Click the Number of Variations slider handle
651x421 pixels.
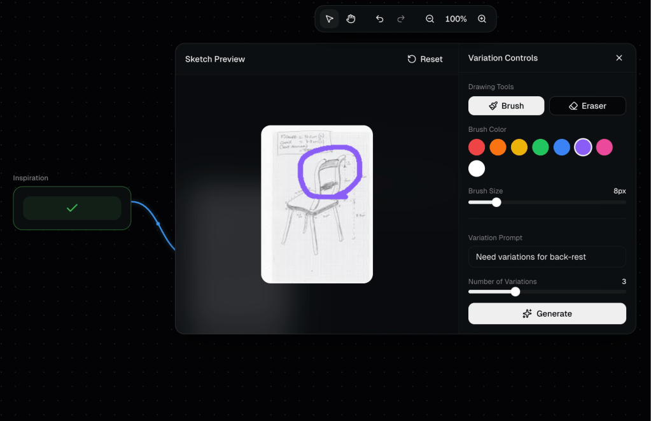515,292
